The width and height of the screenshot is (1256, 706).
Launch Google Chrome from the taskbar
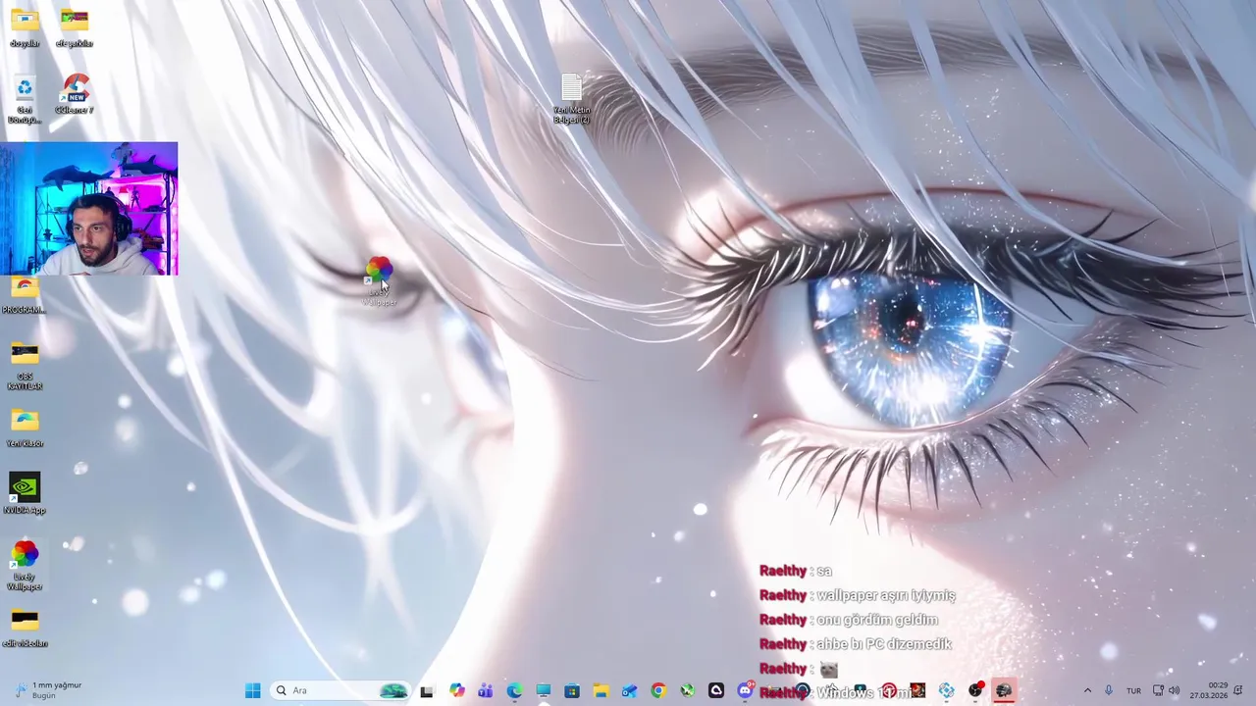[x=658, y=691]
